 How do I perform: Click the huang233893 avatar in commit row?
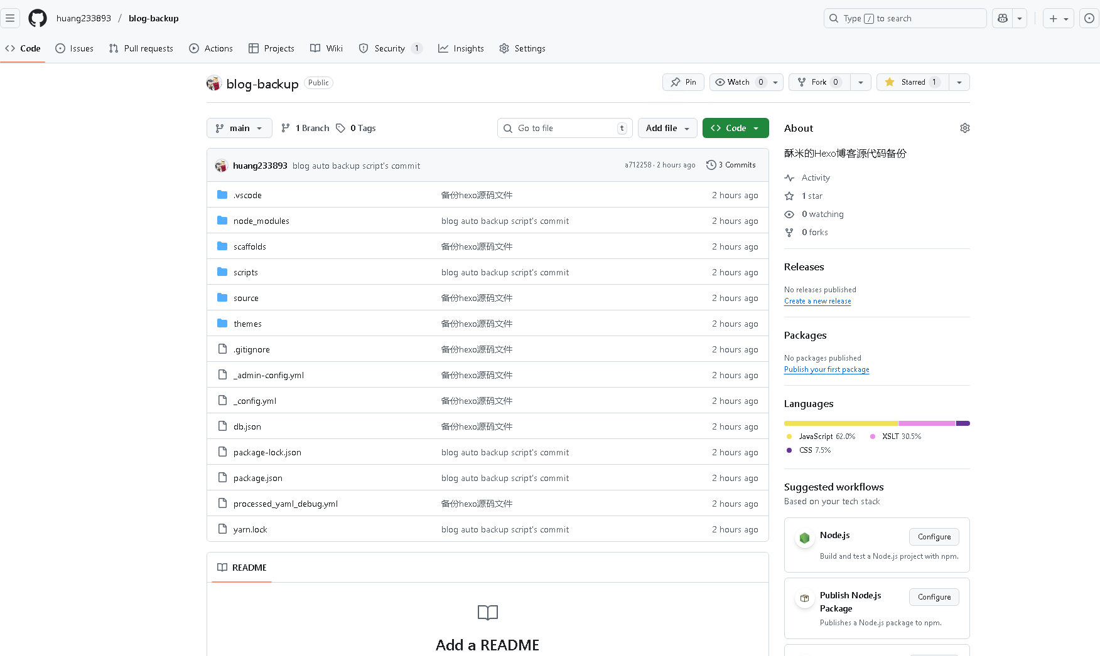pos(221,166)
